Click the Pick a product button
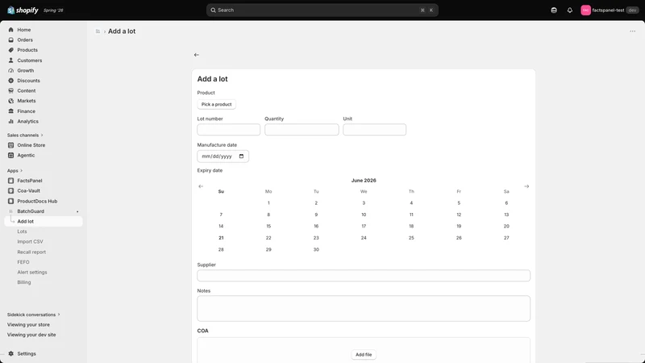 pyautogui.click(x=216, y=105)
